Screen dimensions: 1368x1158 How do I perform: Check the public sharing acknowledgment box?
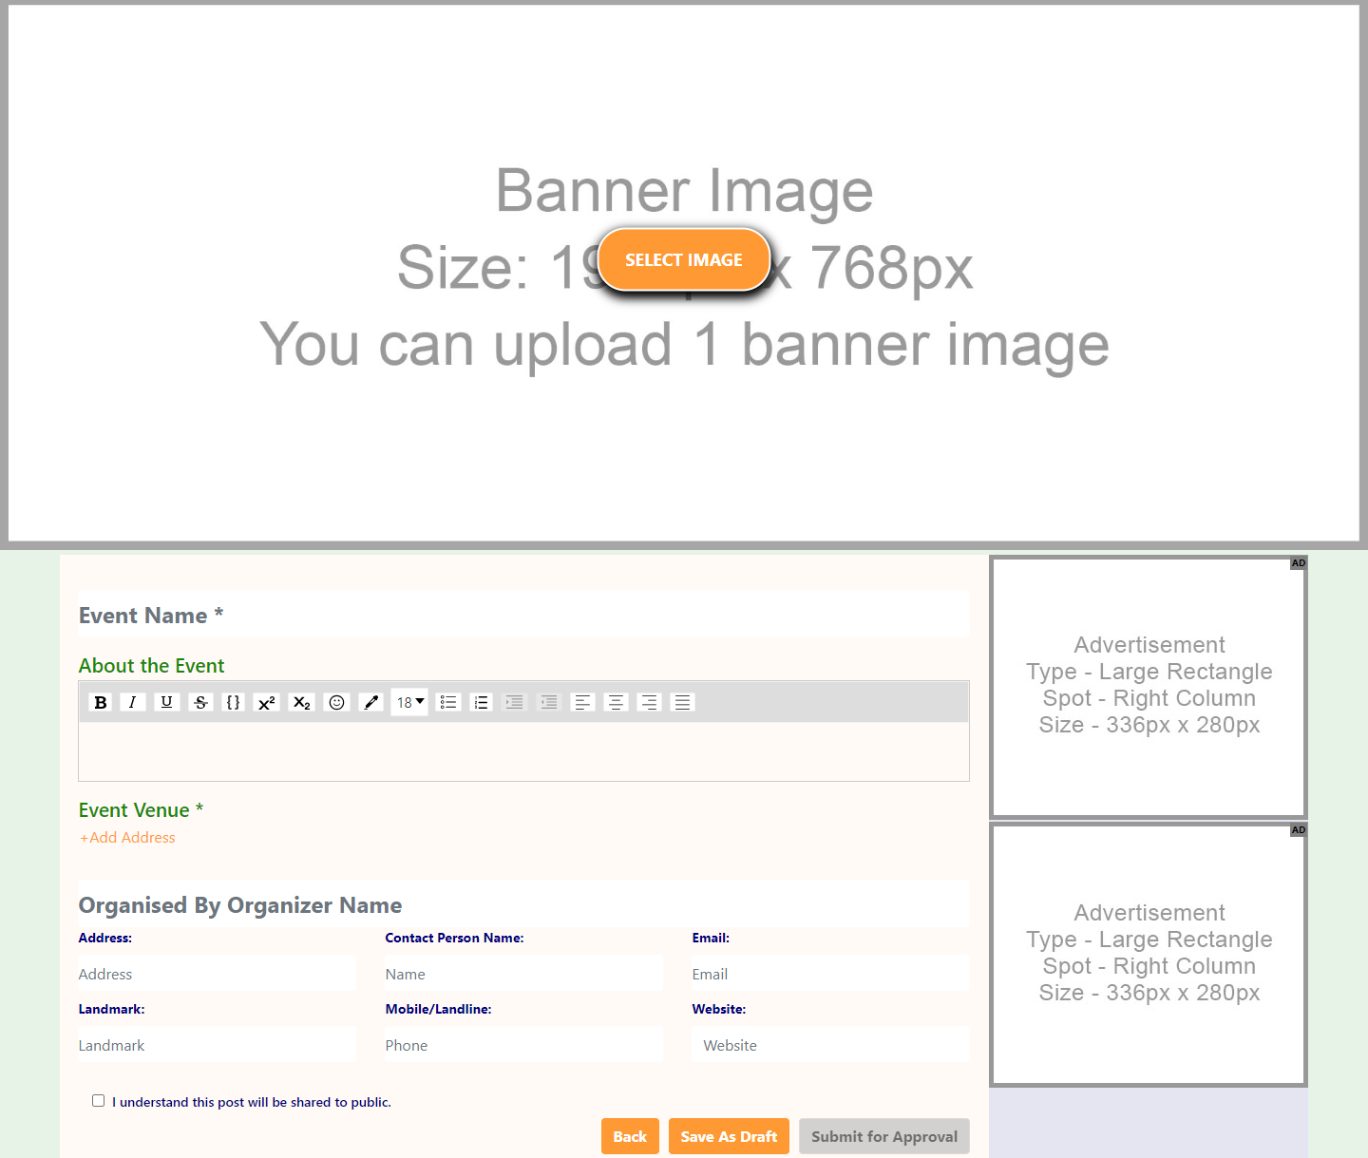point(98,1101)
